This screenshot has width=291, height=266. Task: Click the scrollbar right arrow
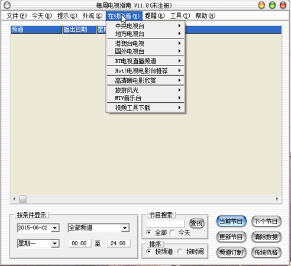tap(277, 199)
